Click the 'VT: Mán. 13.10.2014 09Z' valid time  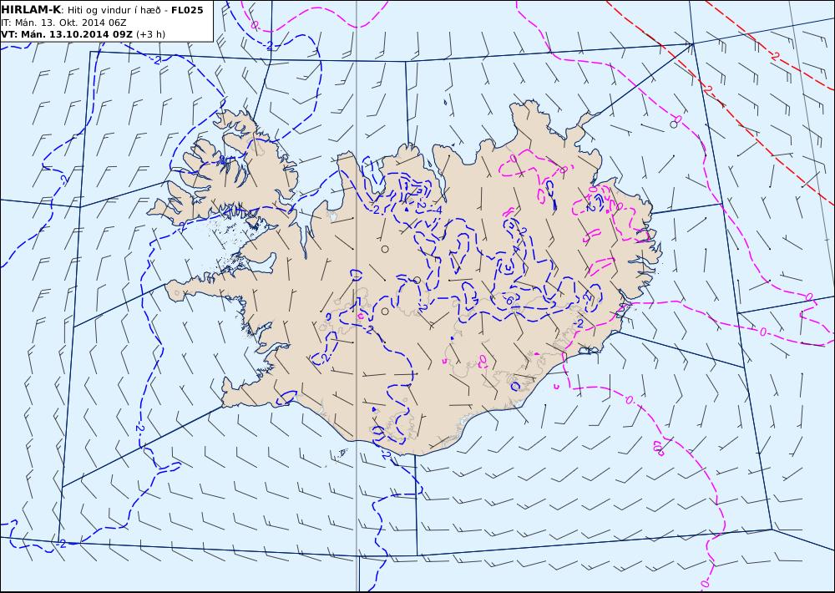67,34
